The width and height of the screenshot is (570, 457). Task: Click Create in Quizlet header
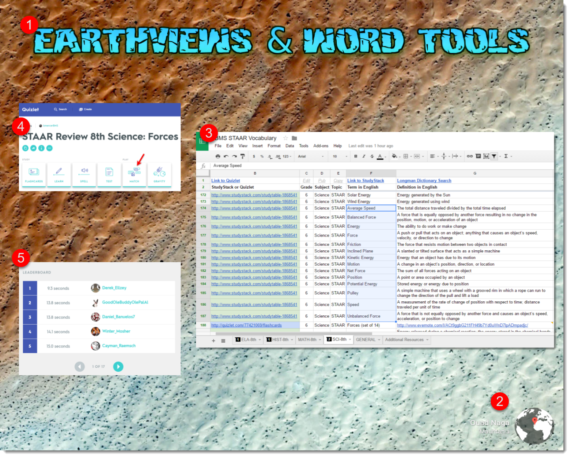tap(85, 109)
